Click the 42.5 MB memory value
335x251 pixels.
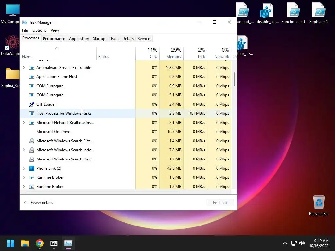174,168
